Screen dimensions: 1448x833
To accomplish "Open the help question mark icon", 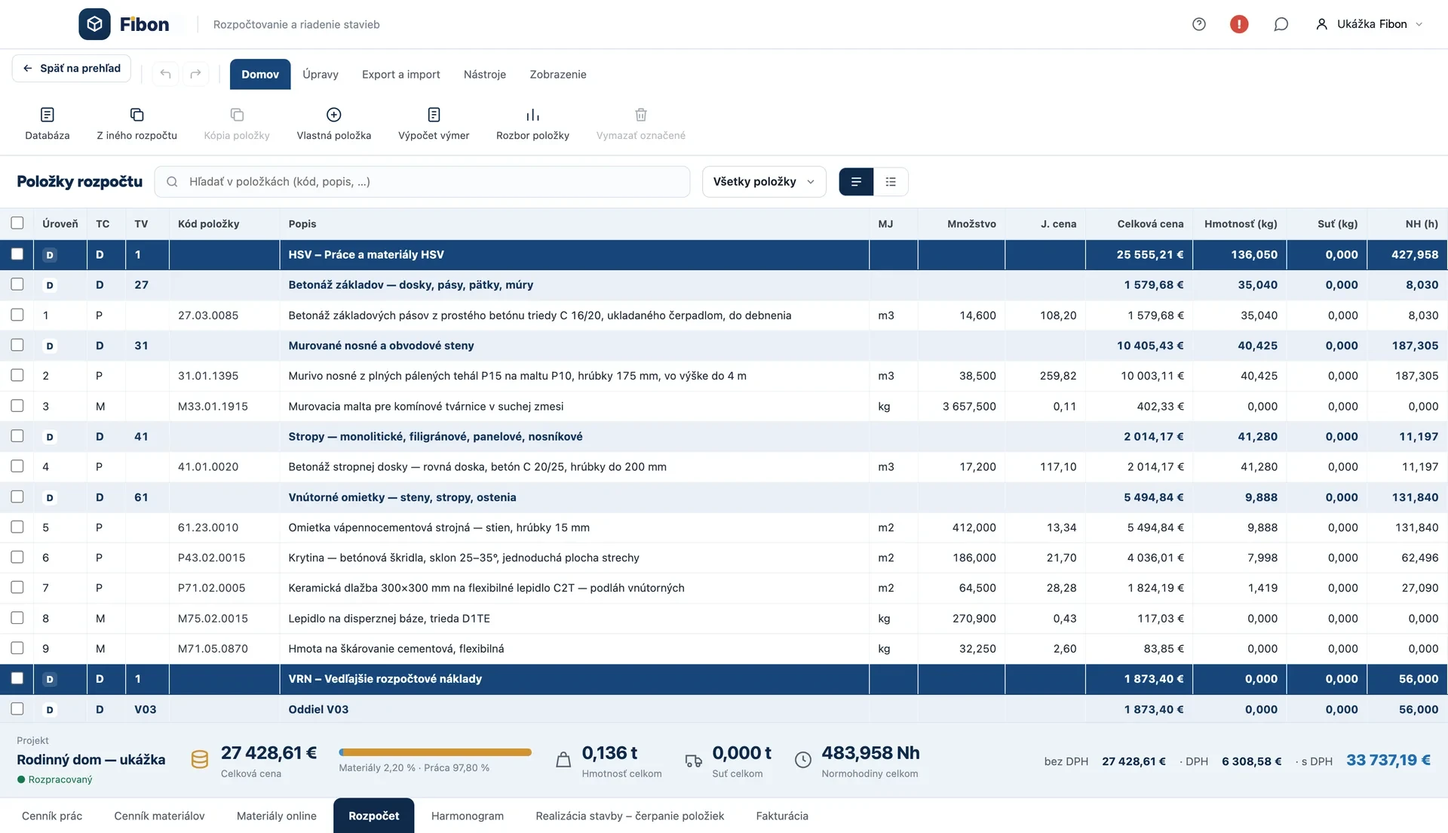I will [x=1198, y=24].
